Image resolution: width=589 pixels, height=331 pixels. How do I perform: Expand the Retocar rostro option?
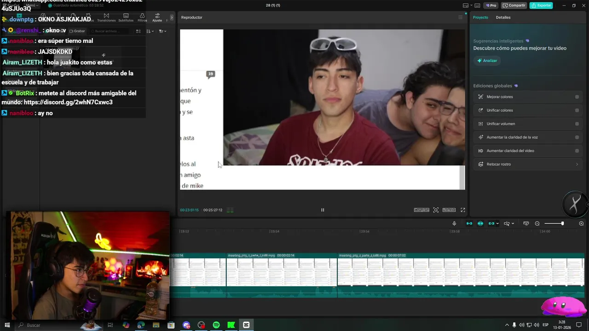point(577,164)
